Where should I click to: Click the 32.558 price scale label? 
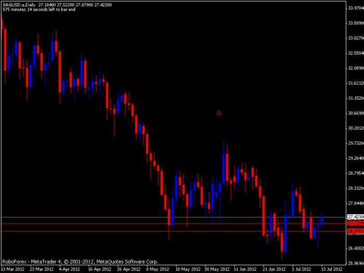(x=356, y=53)
